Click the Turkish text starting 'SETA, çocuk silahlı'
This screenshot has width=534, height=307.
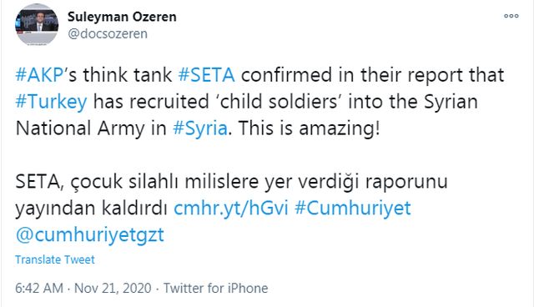point(231,194)
